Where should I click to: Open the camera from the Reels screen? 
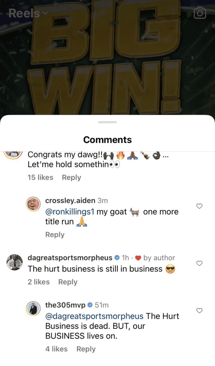click(200, 13)
